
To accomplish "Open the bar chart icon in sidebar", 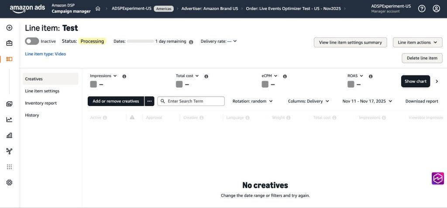I will (x=10, y=135).
